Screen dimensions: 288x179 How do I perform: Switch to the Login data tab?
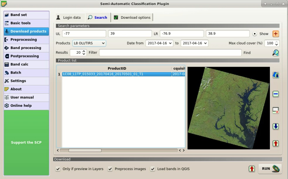tap(69, 17)
